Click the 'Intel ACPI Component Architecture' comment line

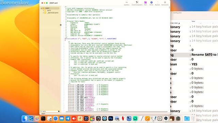click(x=81, y=8)
